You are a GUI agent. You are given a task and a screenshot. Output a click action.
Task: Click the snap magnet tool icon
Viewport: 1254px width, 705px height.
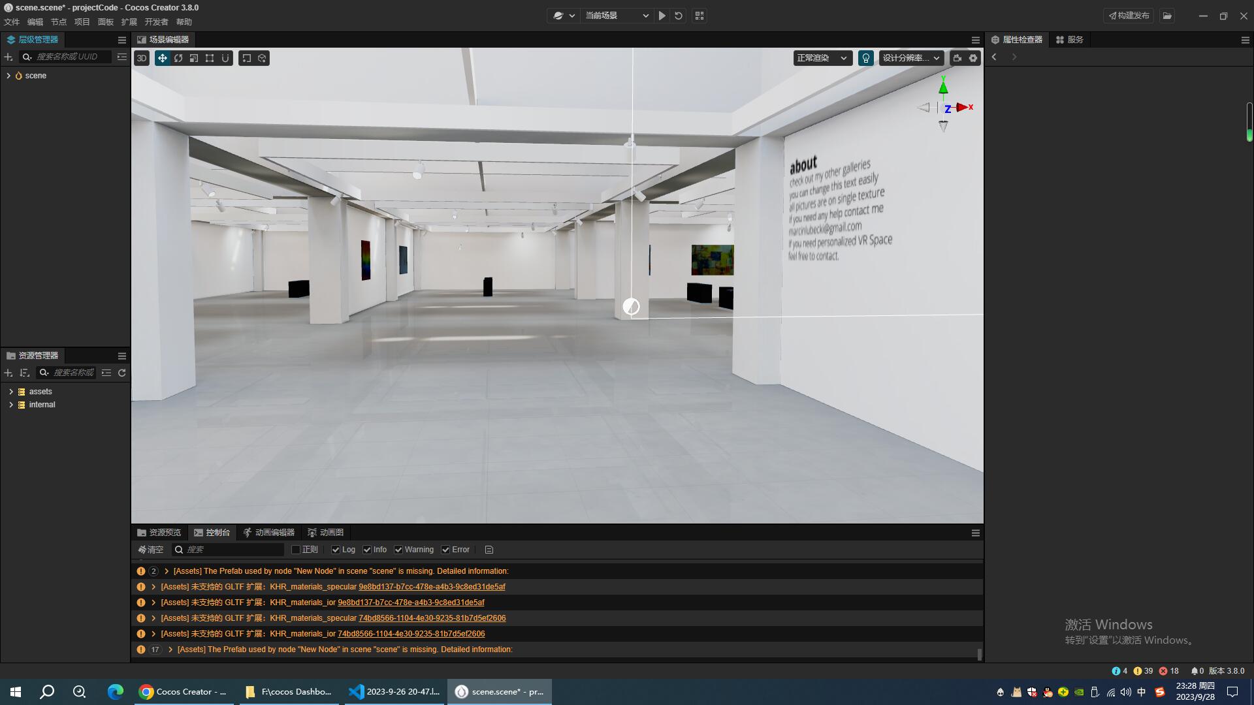225,58
